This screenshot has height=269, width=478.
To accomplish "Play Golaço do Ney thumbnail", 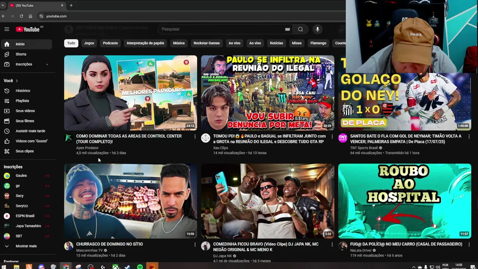I will [404, 101].
